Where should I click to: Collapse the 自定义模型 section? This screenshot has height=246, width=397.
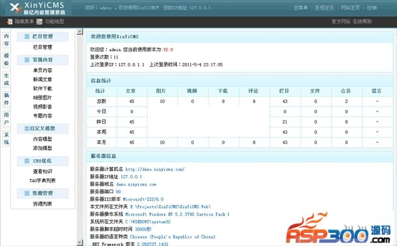click(x=27, y=128)
